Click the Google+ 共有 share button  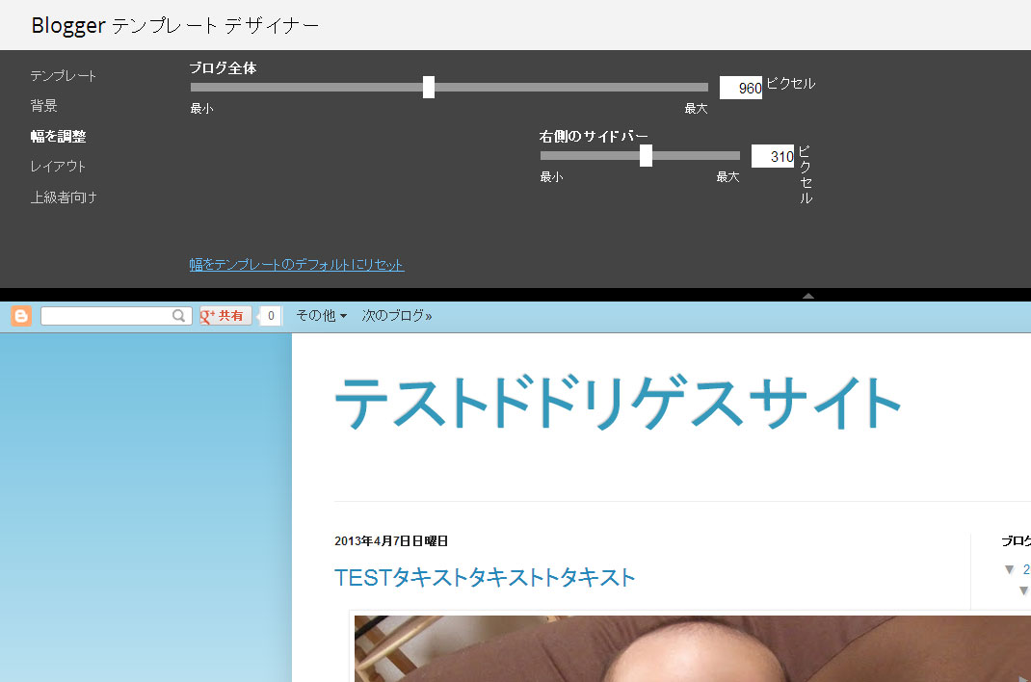225,316
